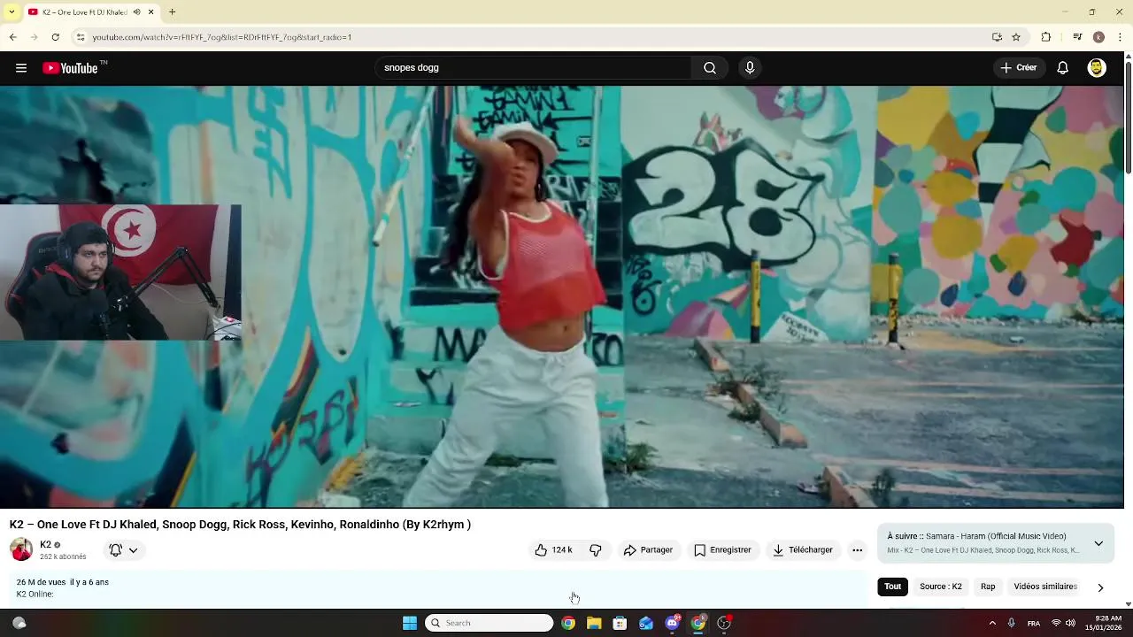Show more filter chips with right arrow

pyautogui.click(x=1100, y=587)
